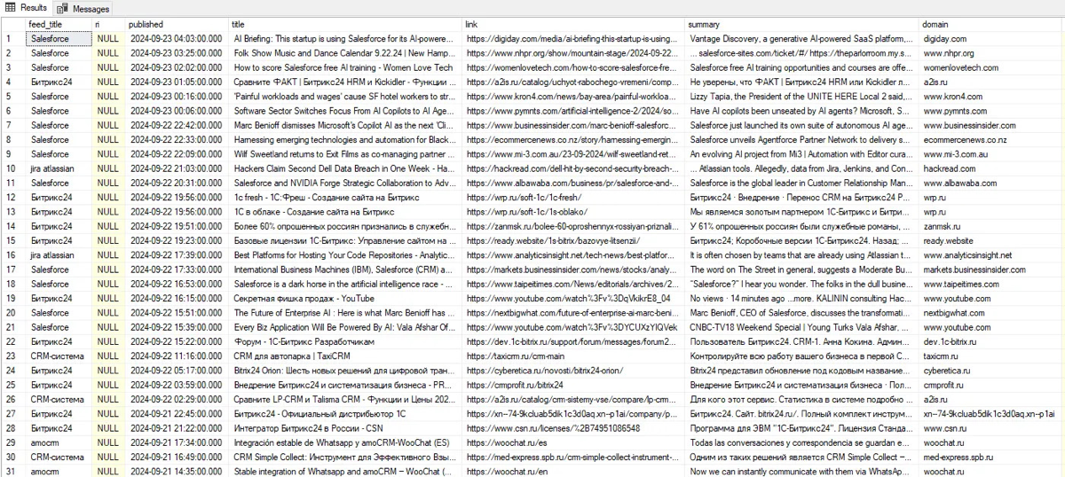Click the Messages tab icon
This screenshot has width=1065, height=477.
tap(63, 7)
